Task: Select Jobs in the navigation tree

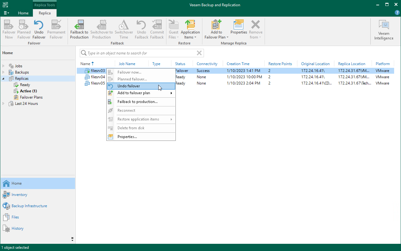Action: pyautogui.click(x=18, y=66)
